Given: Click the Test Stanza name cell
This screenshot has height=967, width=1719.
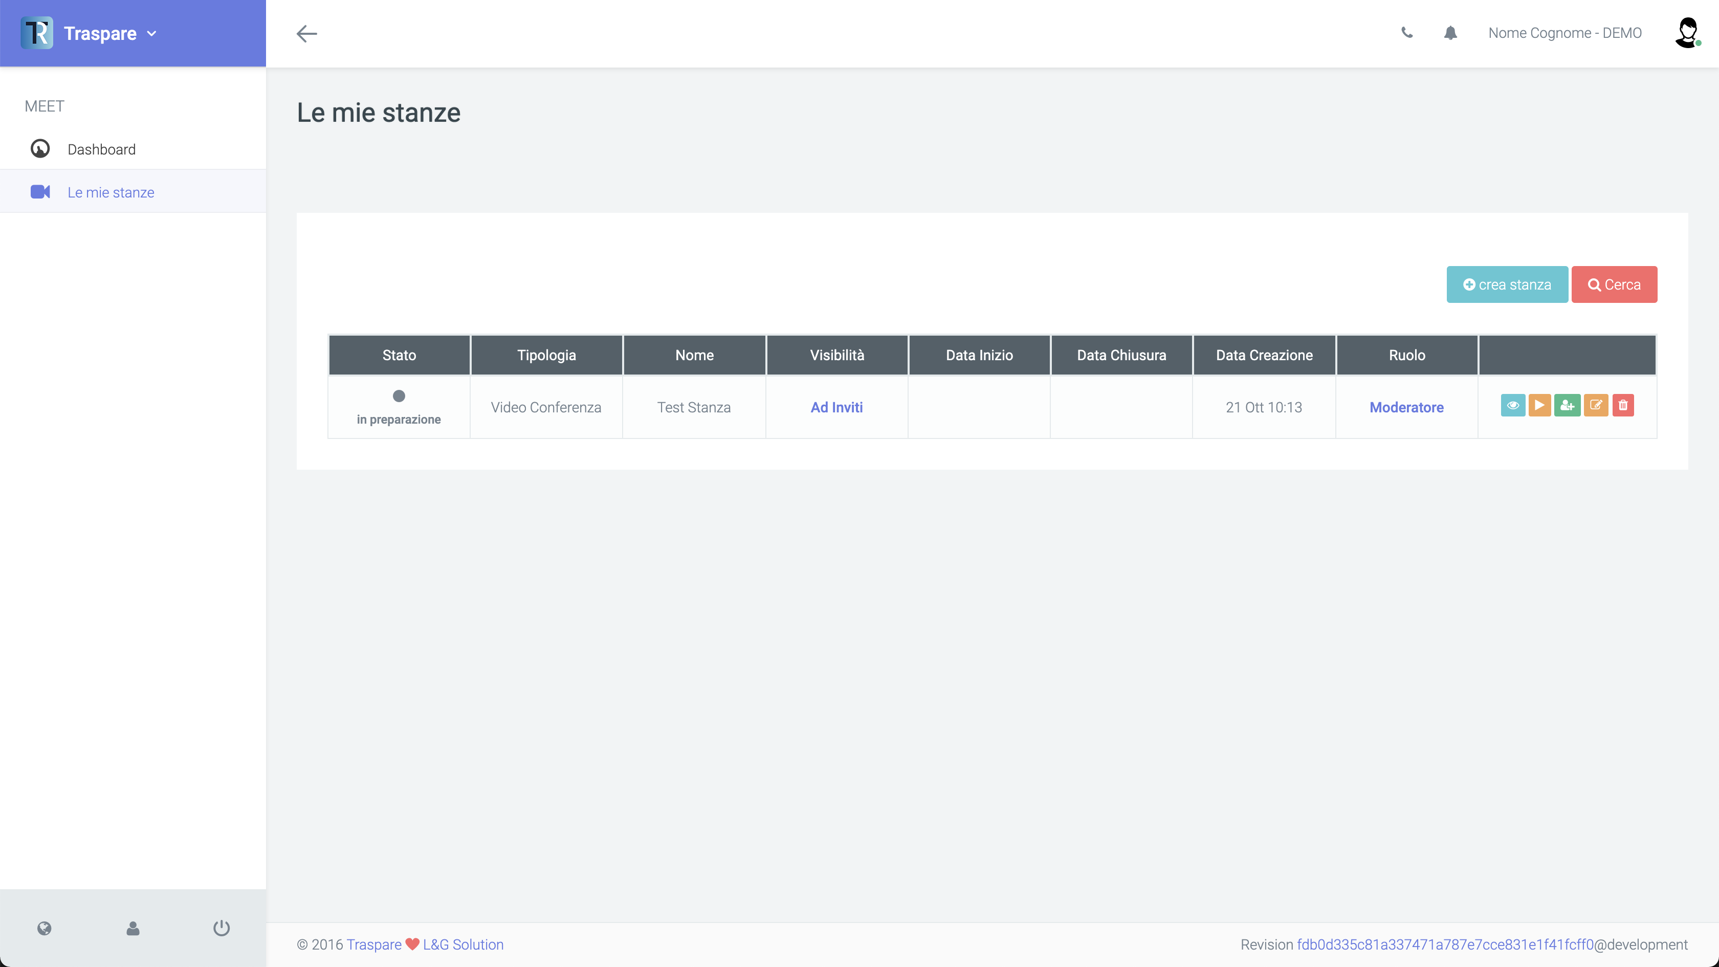Looking at the screenshot, I should 694,407.
